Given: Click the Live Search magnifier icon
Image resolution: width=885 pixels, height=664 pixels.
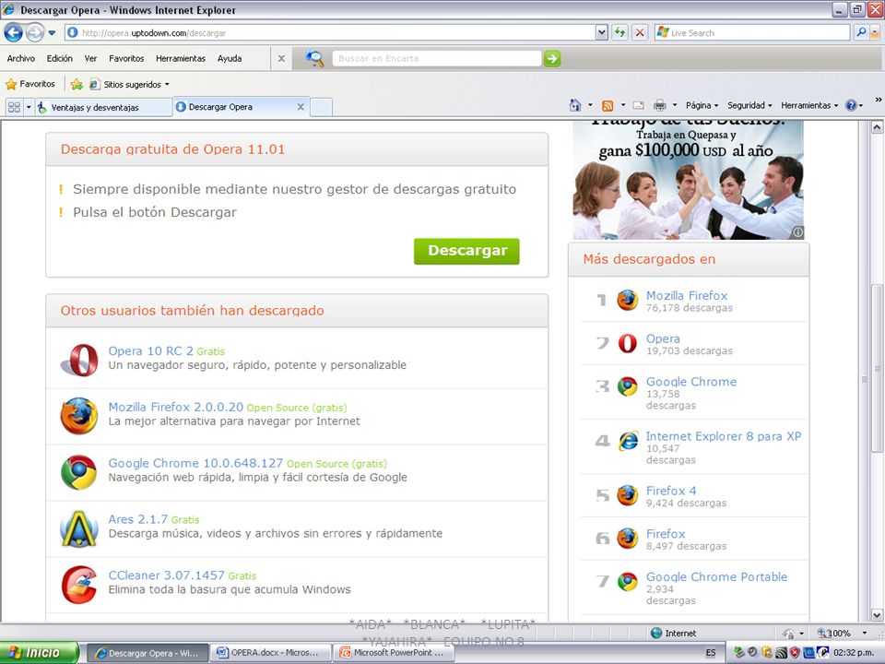Looking at the screenshot, I should [x=861, y=33].
